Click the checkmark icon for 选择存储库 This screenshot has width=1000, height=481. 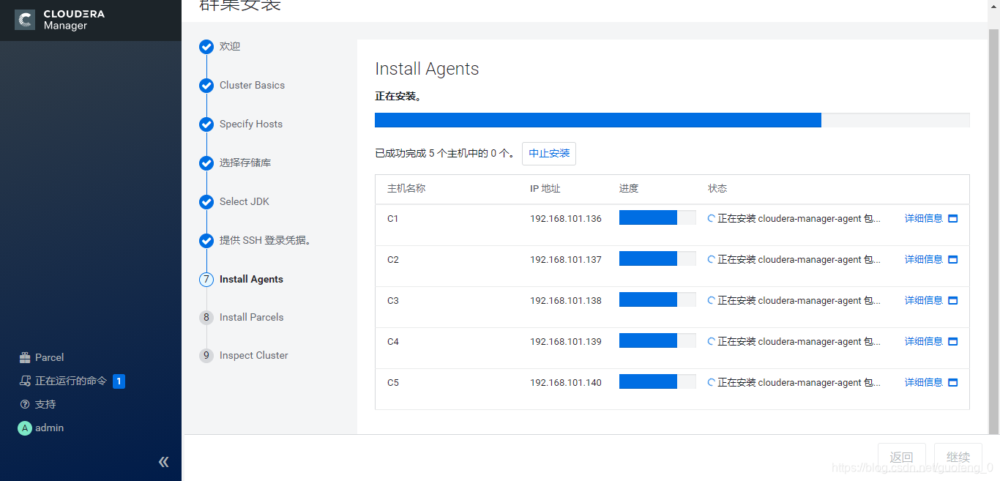tap(206, 163)
